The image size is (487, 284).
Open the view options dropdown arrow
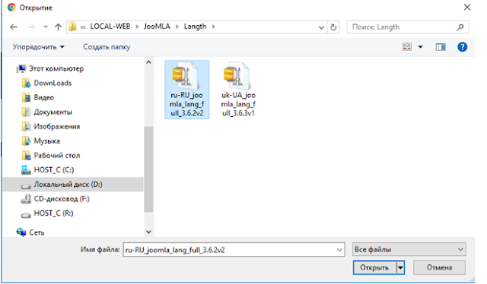tap(420, 47)
